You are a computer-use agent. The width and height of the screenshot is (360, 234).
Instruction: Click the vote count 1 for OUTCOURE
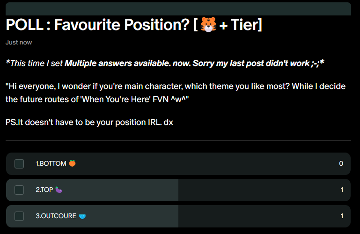[x=342, y=216]
